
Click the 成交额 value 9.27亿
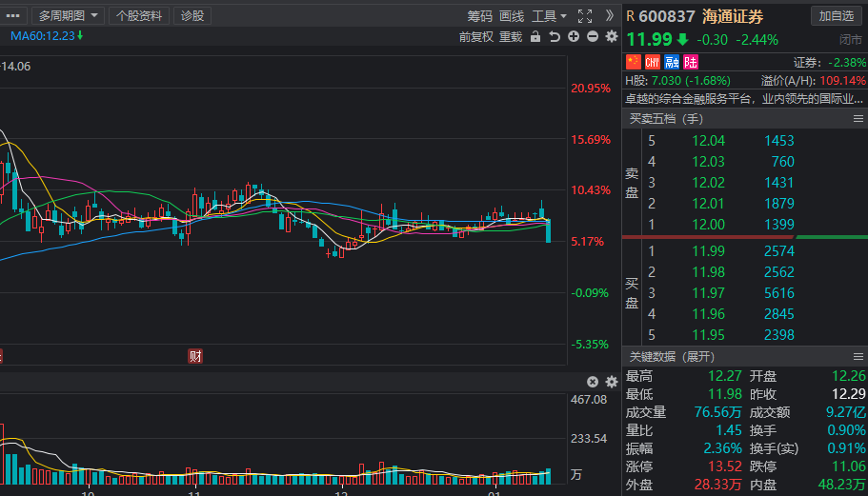click(846, 412)
